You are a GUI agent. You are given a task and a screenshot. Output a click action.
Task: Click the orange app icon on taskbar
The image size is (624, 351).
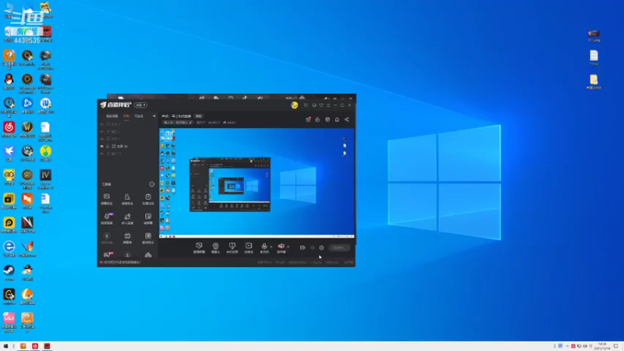coord(23,346)
